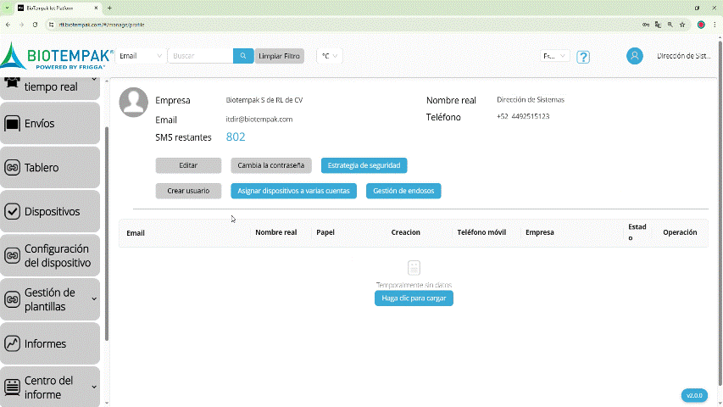
Task: Open Dispositivos checkmark icon in sidebar
Action: pos(12,212)
